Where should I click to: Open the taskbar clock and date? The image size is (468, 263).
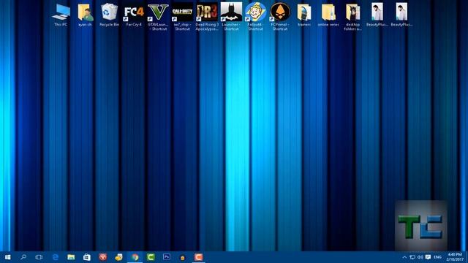(x=455, y=257)
